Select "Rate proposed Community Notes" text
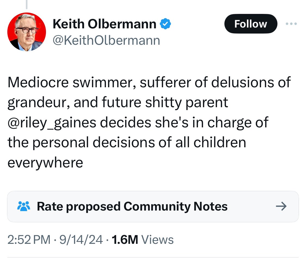Viewport: 306px width, 258px height. point(132,206)
